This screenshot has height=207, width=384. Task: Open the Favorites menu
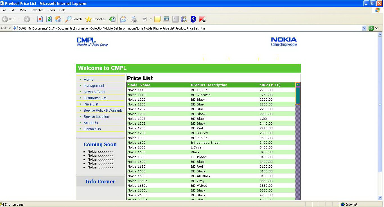[37, 10]
